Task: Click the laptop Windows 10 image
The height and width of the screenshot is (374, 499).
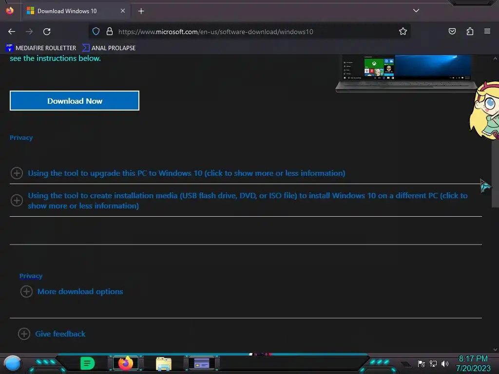Action: point(406,74)
